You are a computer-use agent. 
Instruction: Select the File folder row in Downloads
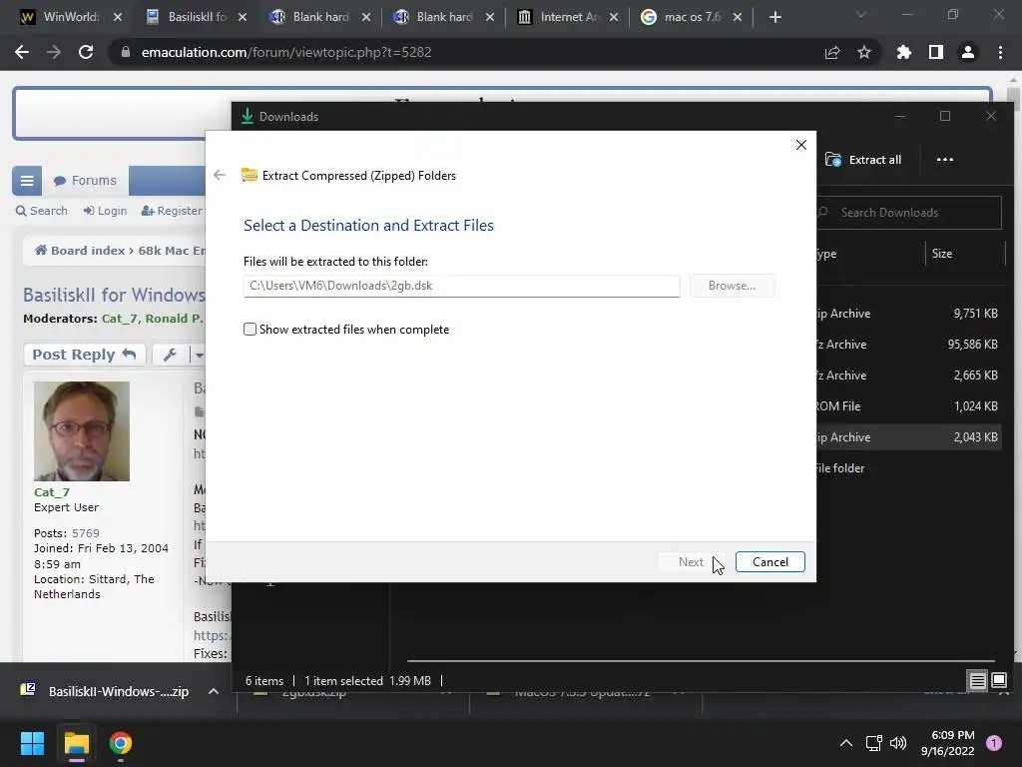point(907,468)
